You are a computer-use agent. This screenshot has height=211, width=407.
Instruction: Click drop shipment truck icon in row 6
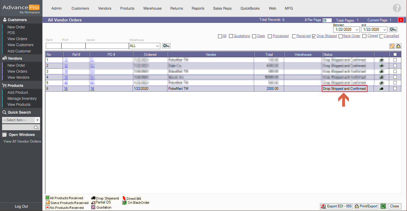381,89
